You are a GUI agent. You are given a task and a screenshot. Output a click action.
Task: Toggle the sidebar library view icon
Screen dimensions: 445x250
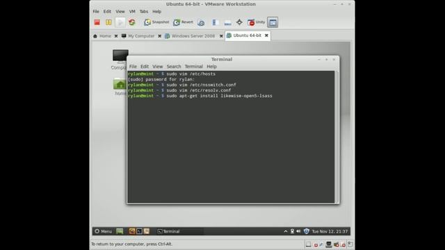point(215,22)
